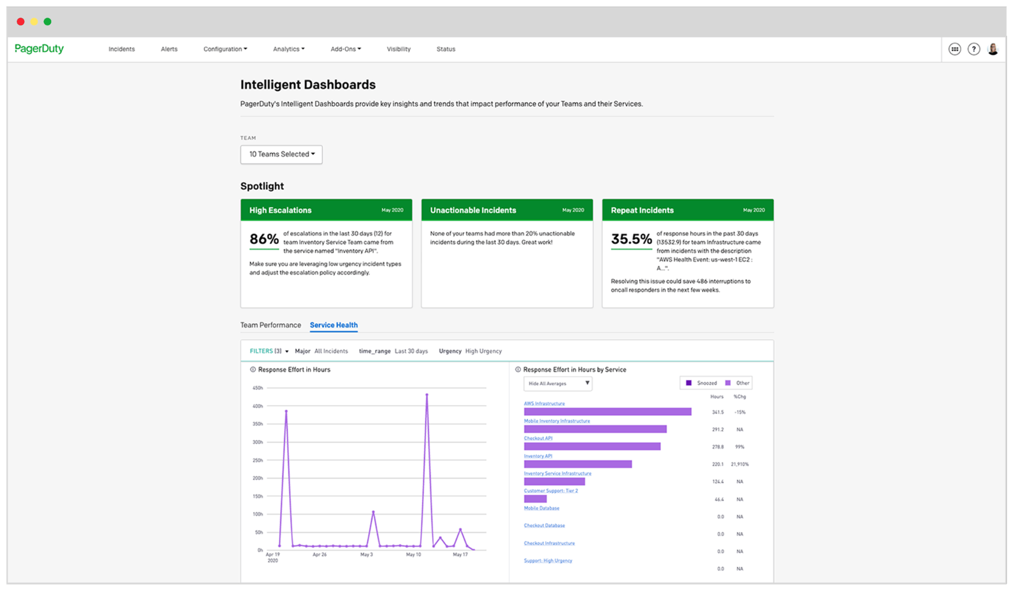
Task: Open the AWS Infrastructure service link
Action: (544, 404)
